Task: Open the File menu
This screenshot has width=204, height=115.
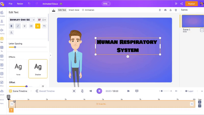Action: click(x=10, y=4)
